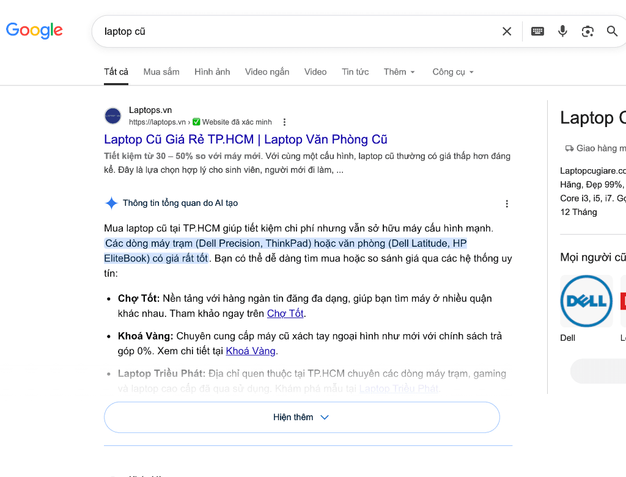Image resolution: width=626 pixels, height=477 pixels.
Task: Open the three-dot menu beside the Laptops.vn result
Action: point(284,122)
